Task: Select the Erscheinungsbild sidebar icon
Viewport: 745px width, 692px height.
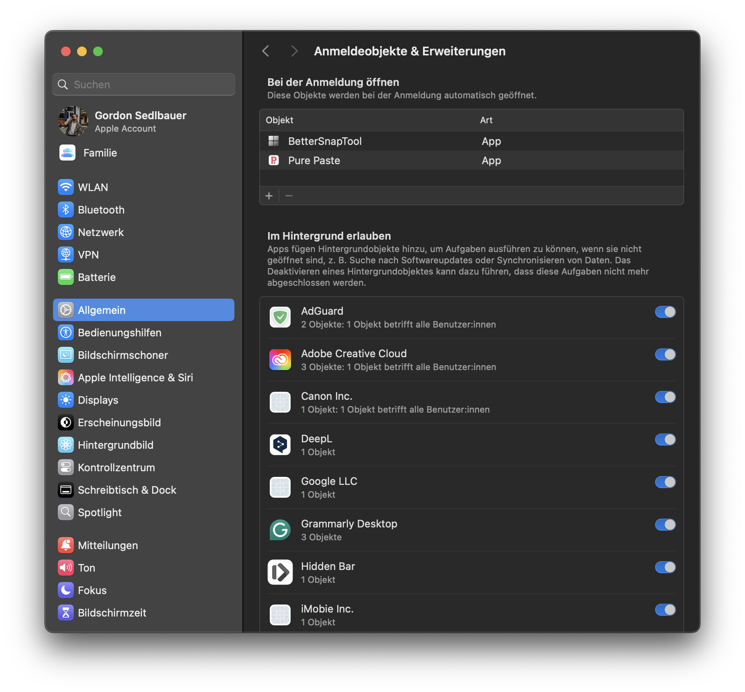Action: 66,422
